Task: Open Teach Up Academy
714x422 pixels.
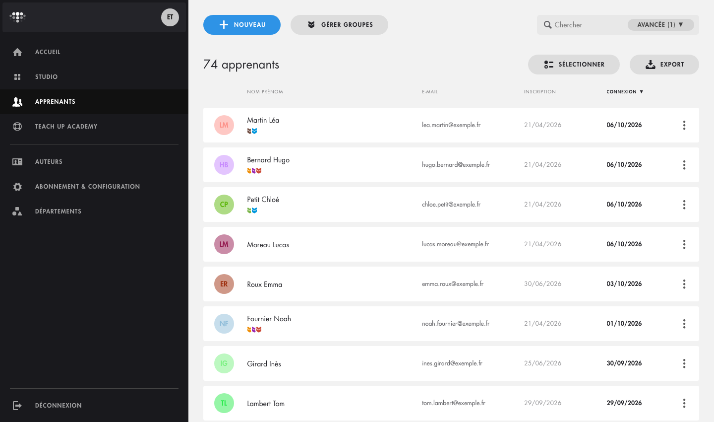Action: pyautogui.click(x=94, y=127)
